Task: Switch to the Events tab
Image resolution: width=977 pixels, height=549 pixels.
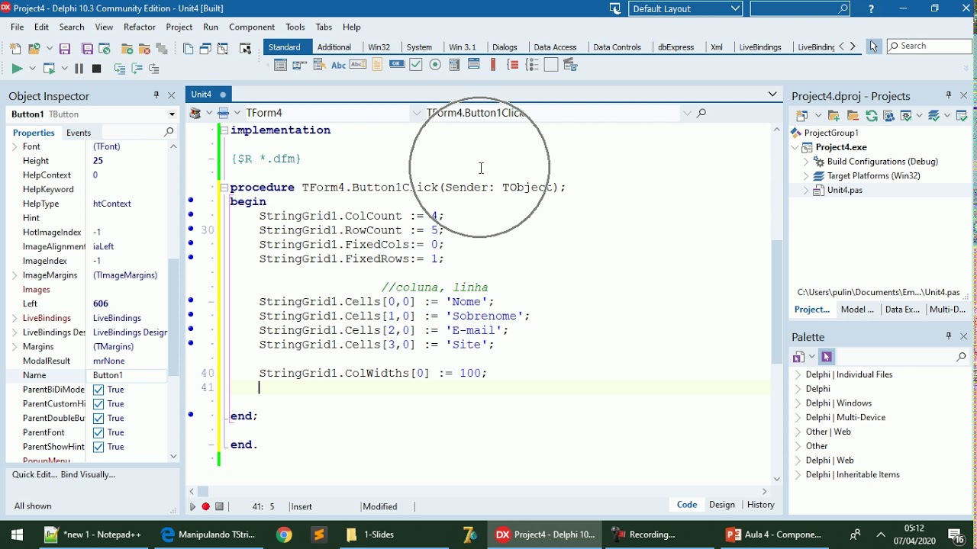Action: click(x=79, y=133)
